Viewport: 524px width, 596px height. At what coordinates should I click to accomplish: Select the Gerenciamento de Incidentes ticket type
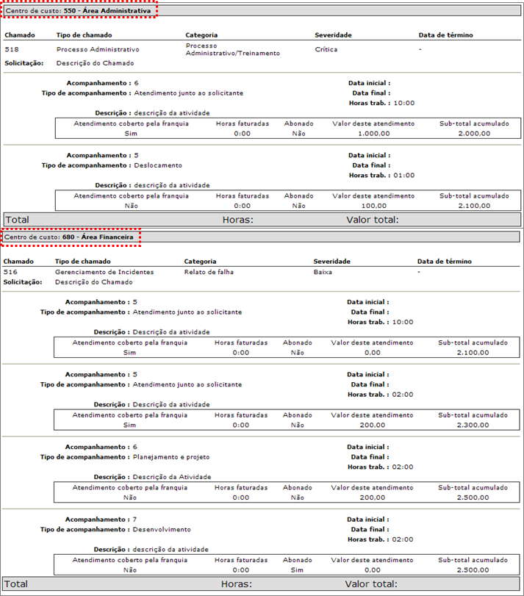tap(104, 272)
